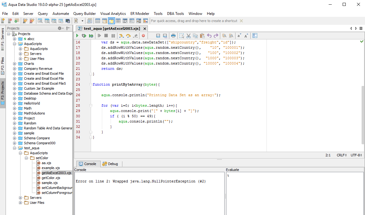365x215 pixels.
Task: Open the CRLF line ending selector
Action: click(x=342, y=155)
